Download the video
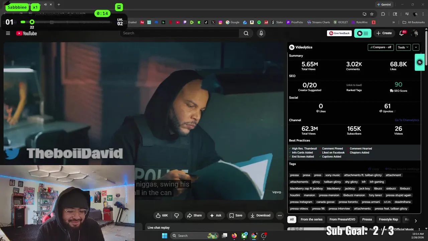Image resolution: width=428 pixels, height=241 pixels. 260,215
